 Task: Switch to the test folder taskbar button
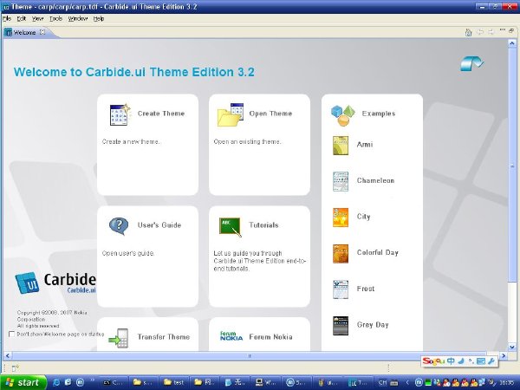[174, 382]
